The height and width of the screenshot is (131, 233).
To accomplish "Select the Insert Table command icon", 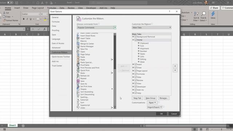I will (78, 38).
